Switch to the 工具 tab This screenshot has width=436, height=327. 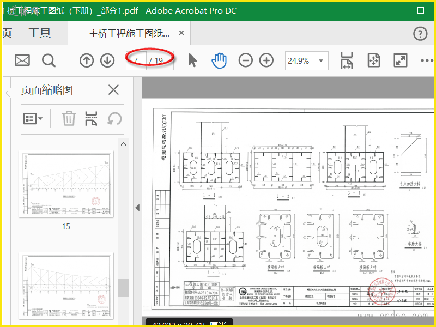(x=39, y=33)
